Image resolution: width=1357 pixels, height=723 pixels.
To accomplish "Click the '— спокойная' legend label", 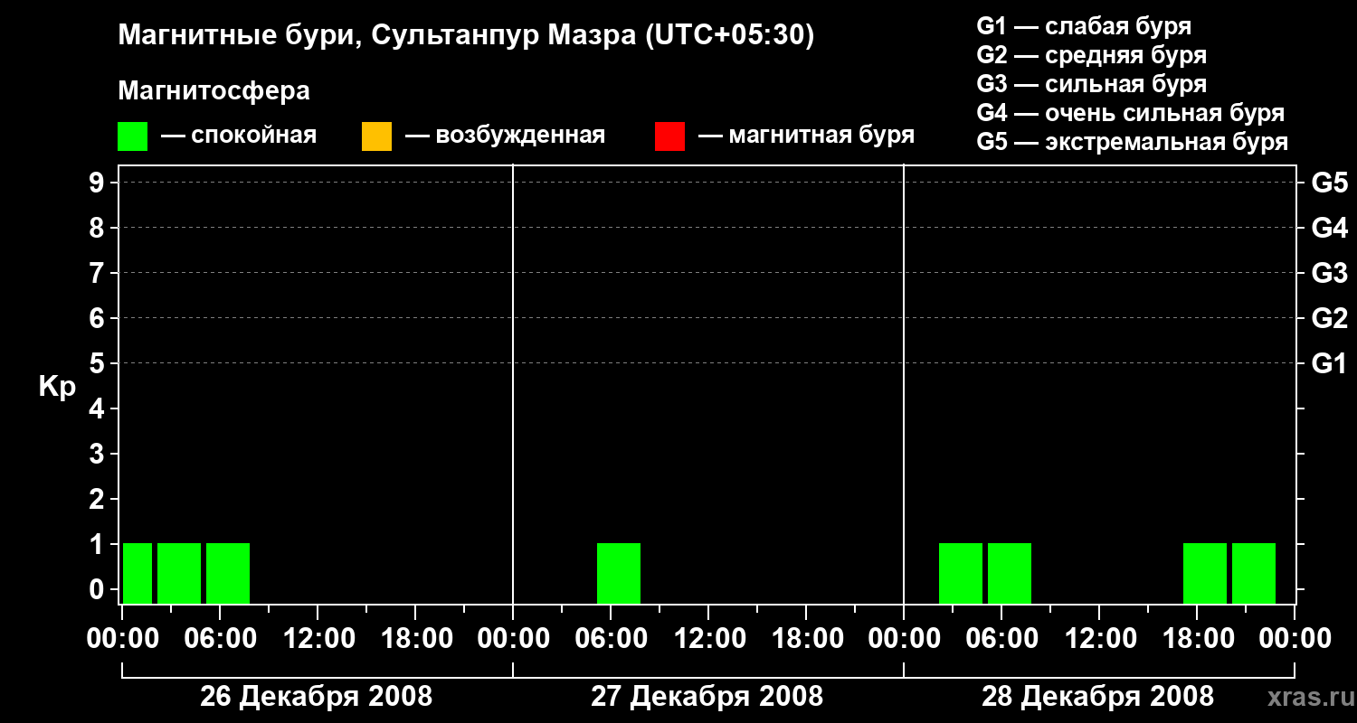I will click(239, 136).
